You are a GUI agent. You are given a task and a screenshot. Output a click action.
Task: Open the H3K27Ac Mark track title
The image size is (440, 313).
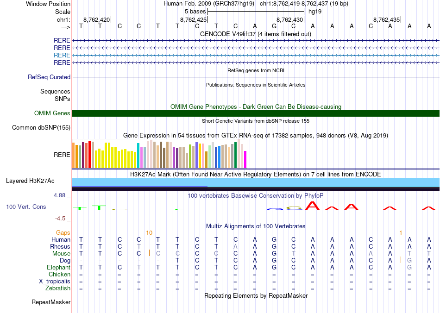pyautogui.click(x=255, y=175)
